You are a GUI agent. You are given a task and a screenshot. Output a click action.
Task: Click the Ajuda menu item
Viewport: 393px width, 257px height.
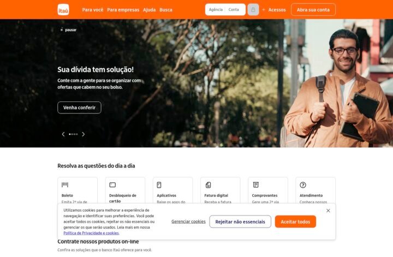point(150,10)
